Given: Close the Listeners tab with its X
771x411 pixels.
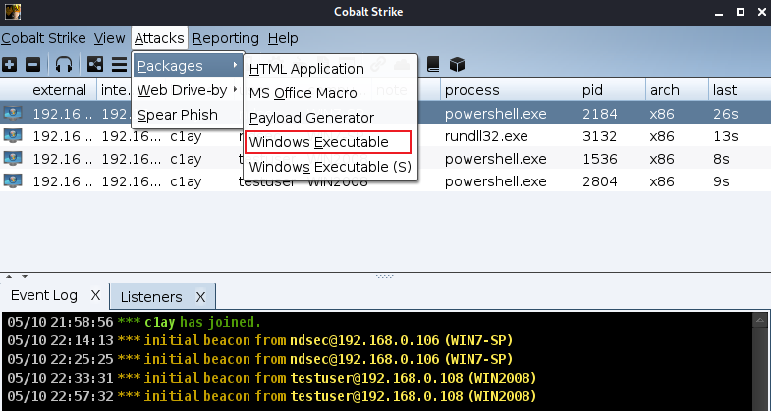Looking at the screenshot, I should [x=200, y=296].
